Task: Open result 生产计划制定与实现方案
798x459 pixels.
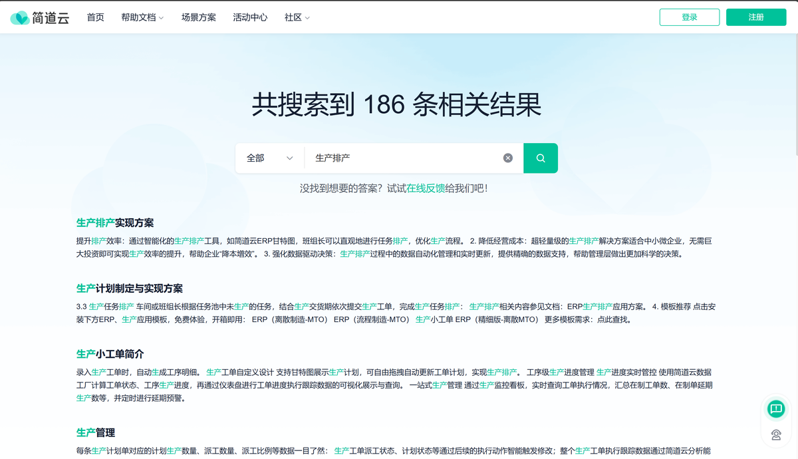Action: pos(130,289)
